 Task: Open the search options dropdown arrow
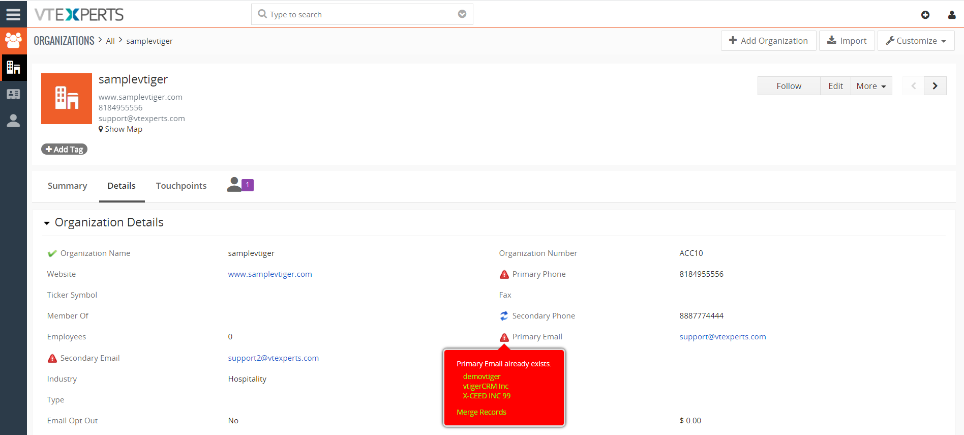tap(462, 14)
